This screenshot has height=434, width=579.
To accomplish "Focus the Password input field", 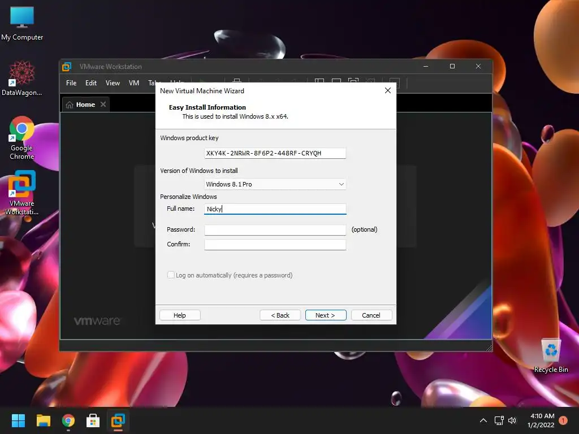I will point(275,230).
